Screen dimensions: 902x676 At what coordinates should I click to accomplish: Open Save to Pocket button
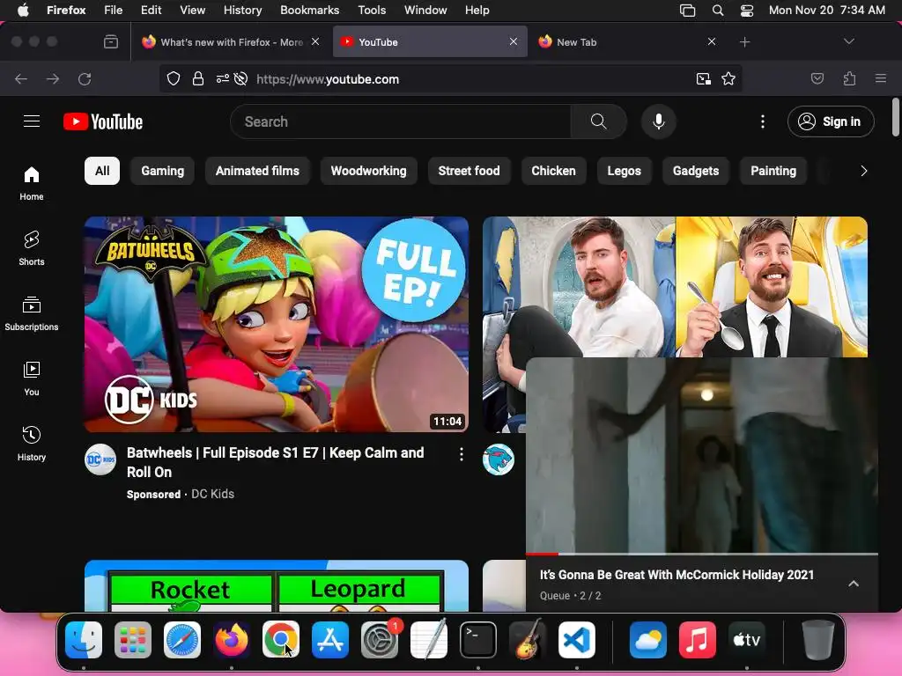817,78
